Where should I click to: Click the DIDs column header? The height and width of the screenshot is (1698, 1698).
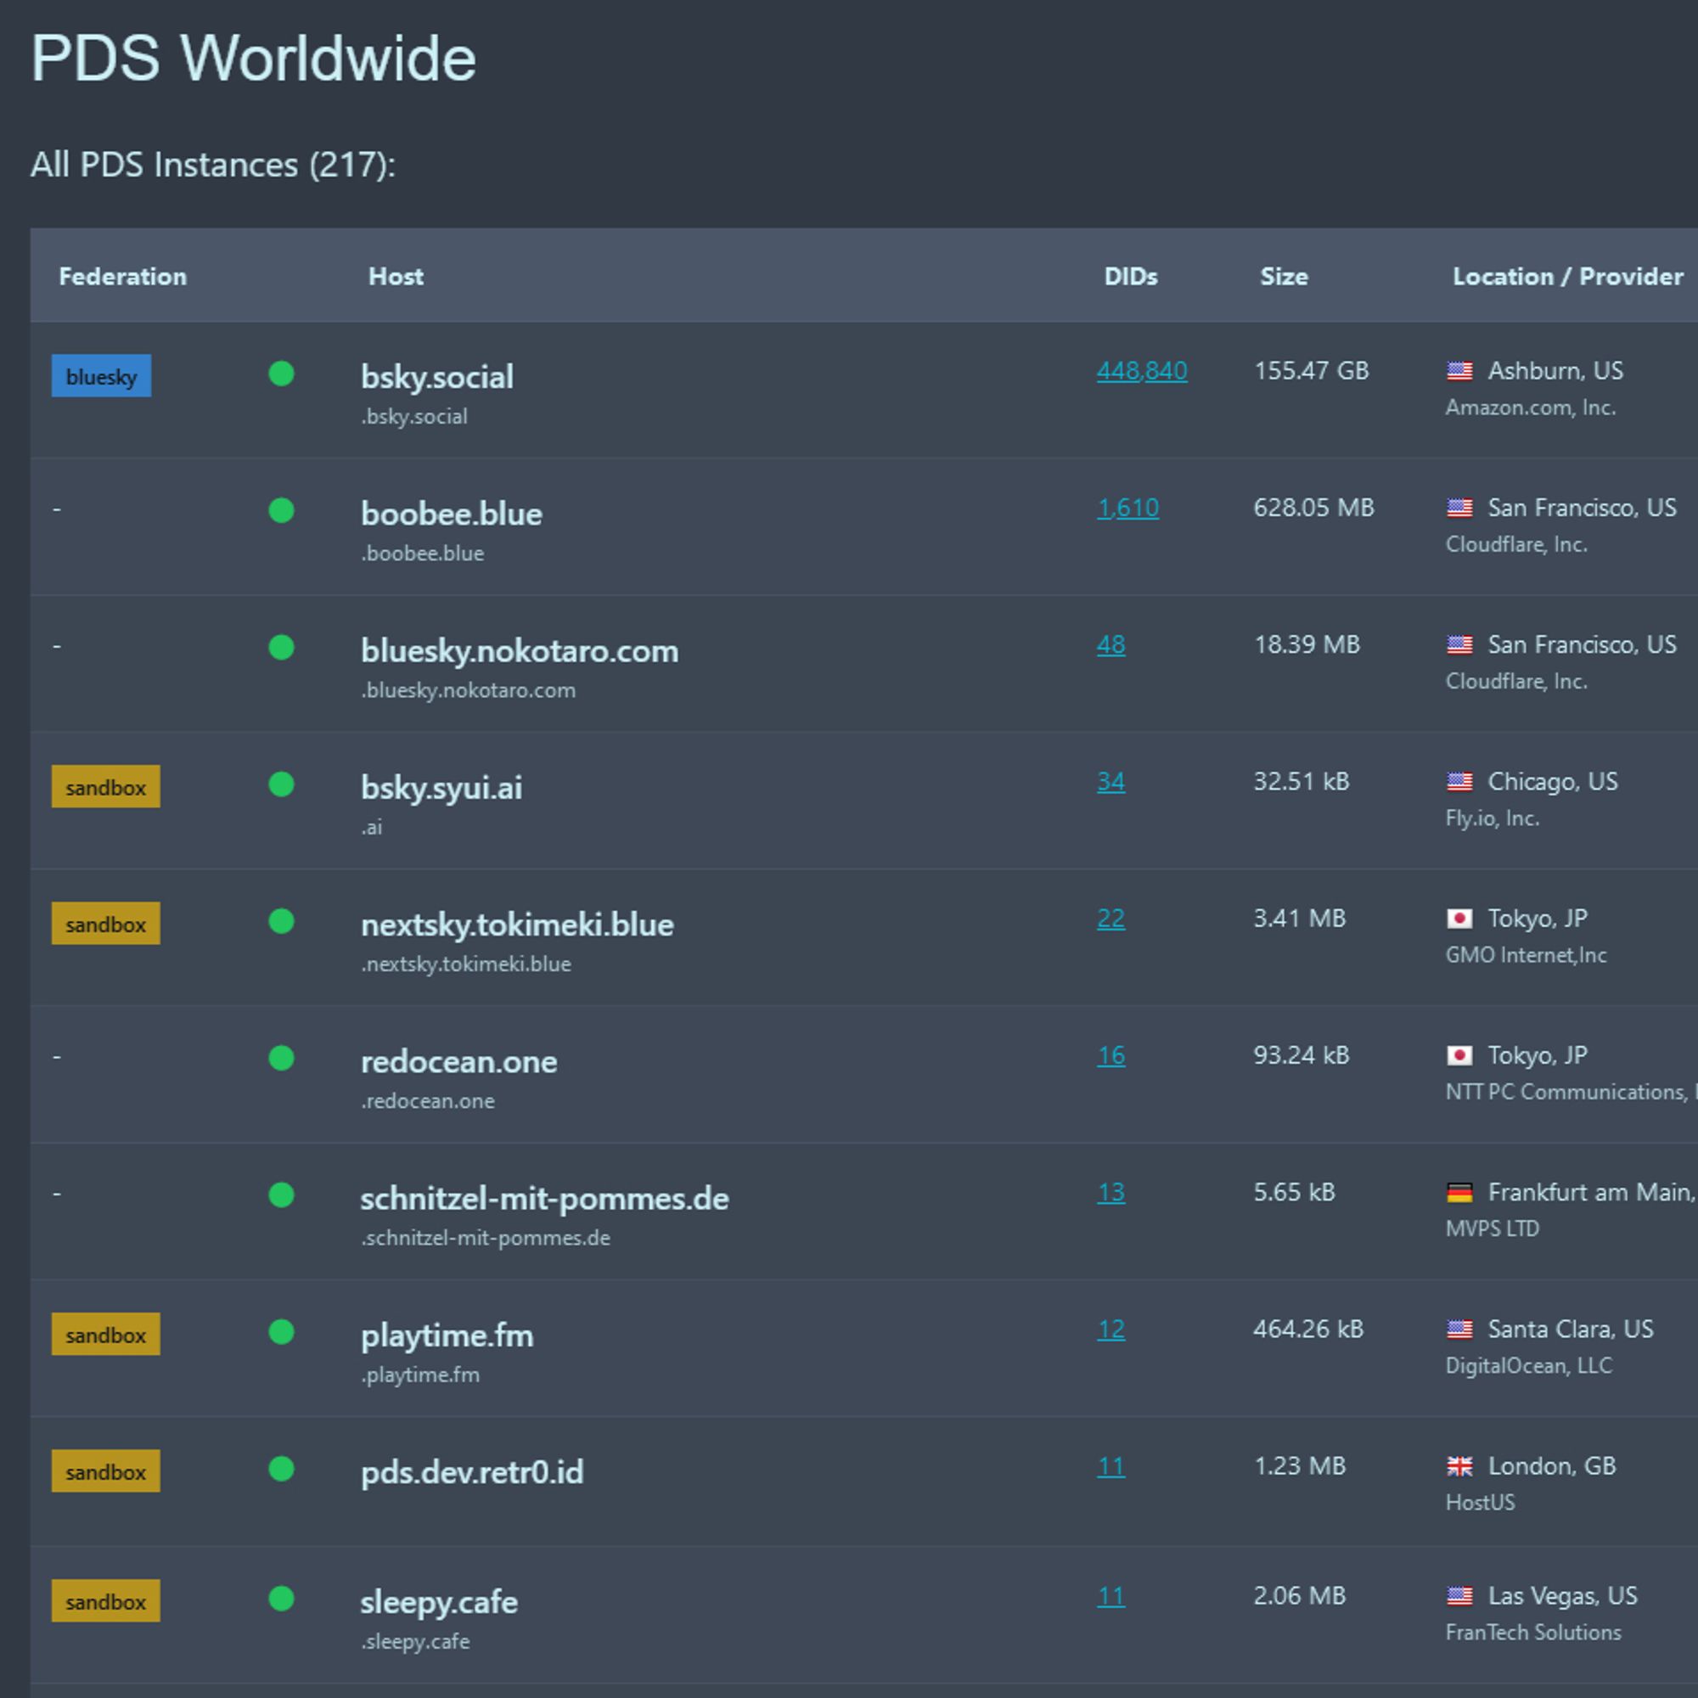[1131, 276]
